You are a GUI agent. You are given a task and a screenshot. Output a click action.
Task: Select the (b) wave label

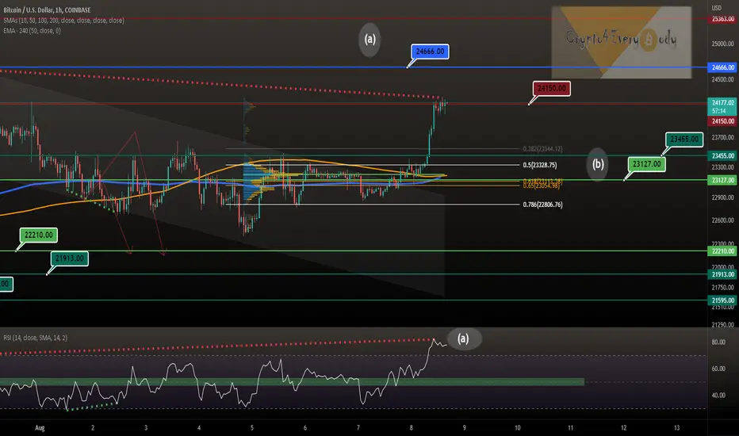pyautogui.click(x=598, y=164)
